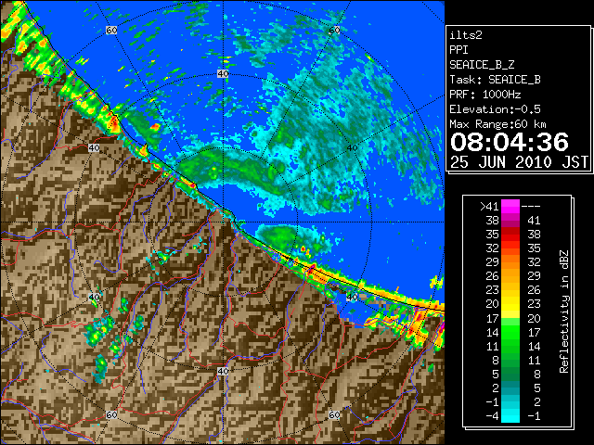594x445 pixels.
Task: Click the 40 range label directly south of center
Action: [223, 371]
